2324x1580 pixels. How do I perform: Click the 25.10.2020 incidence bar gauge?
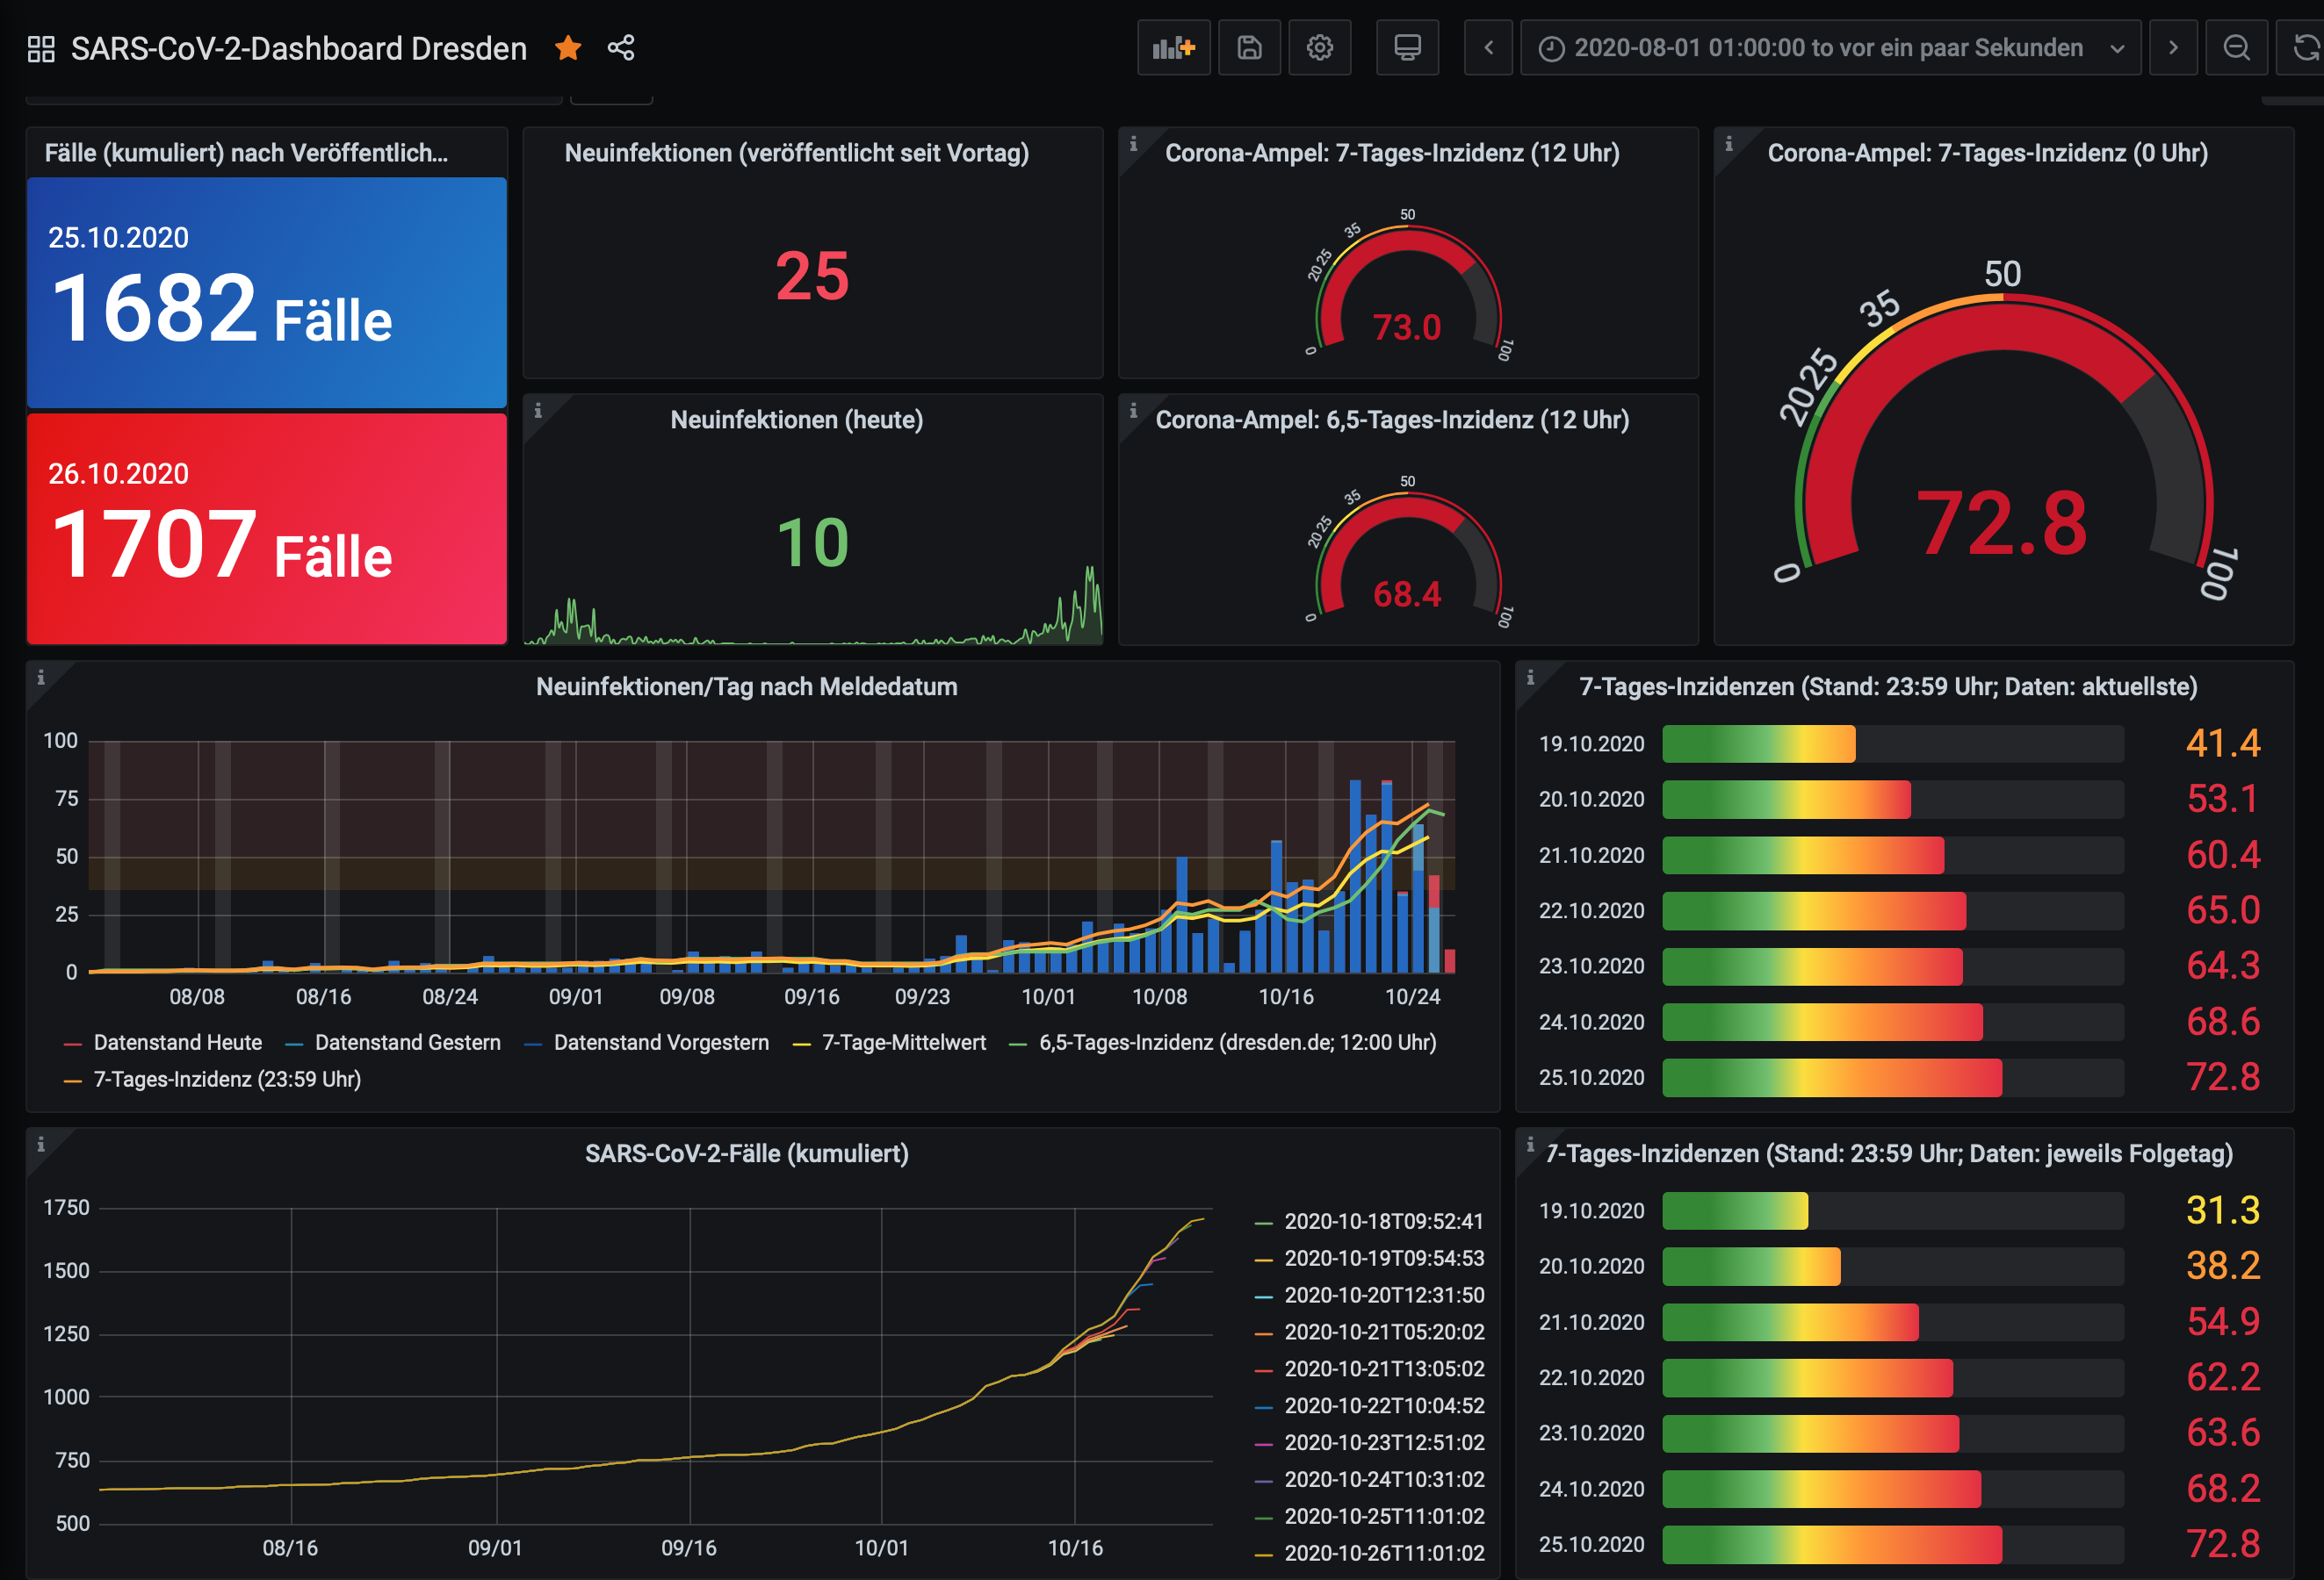1831,1077
